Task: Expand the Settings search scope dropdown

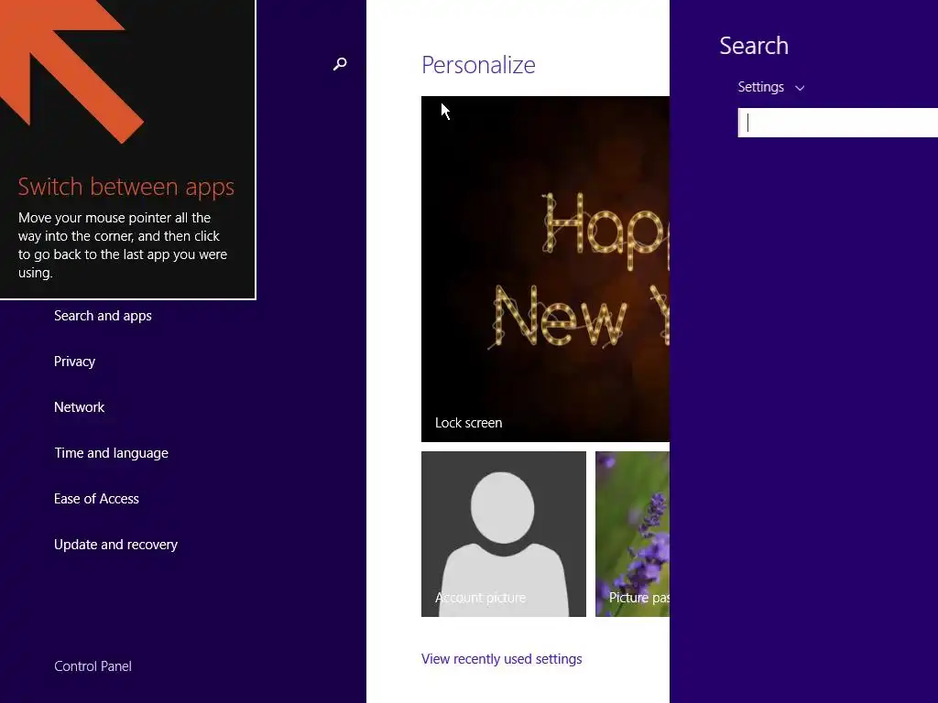Action: (770, 87)
